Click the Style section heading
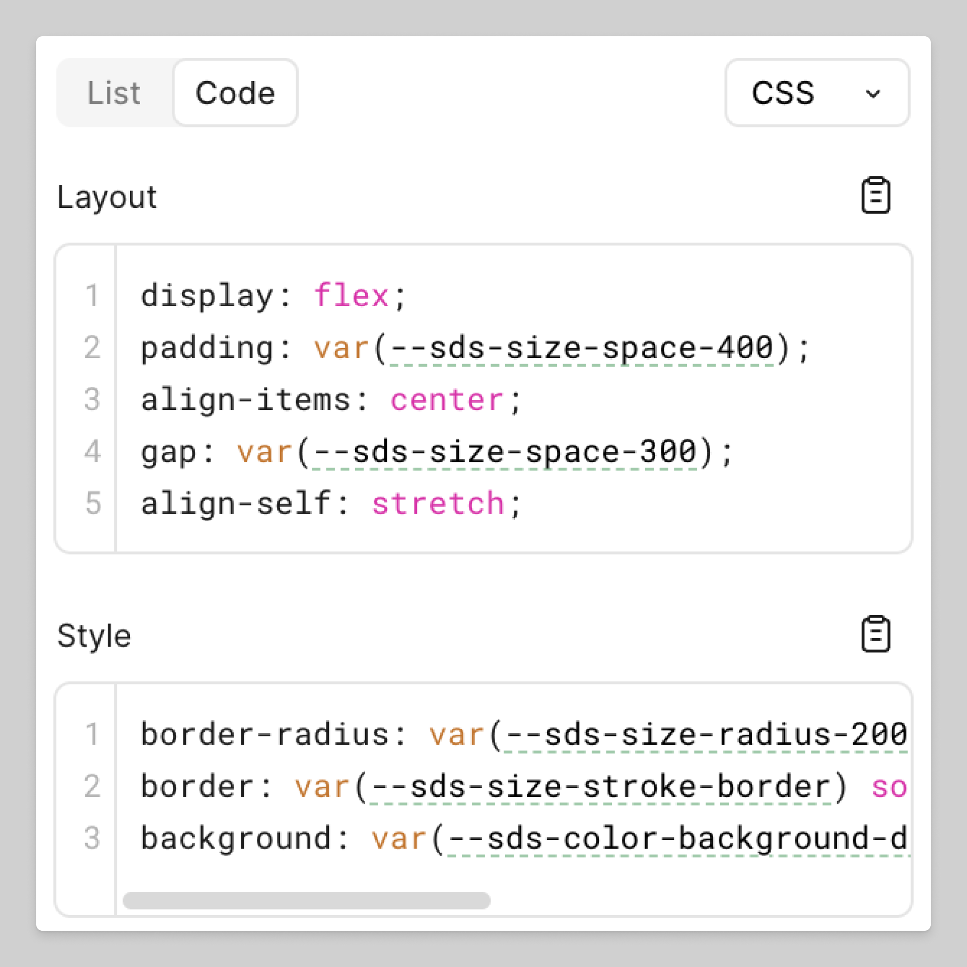967x967 pixels. (x=94, y=636)
